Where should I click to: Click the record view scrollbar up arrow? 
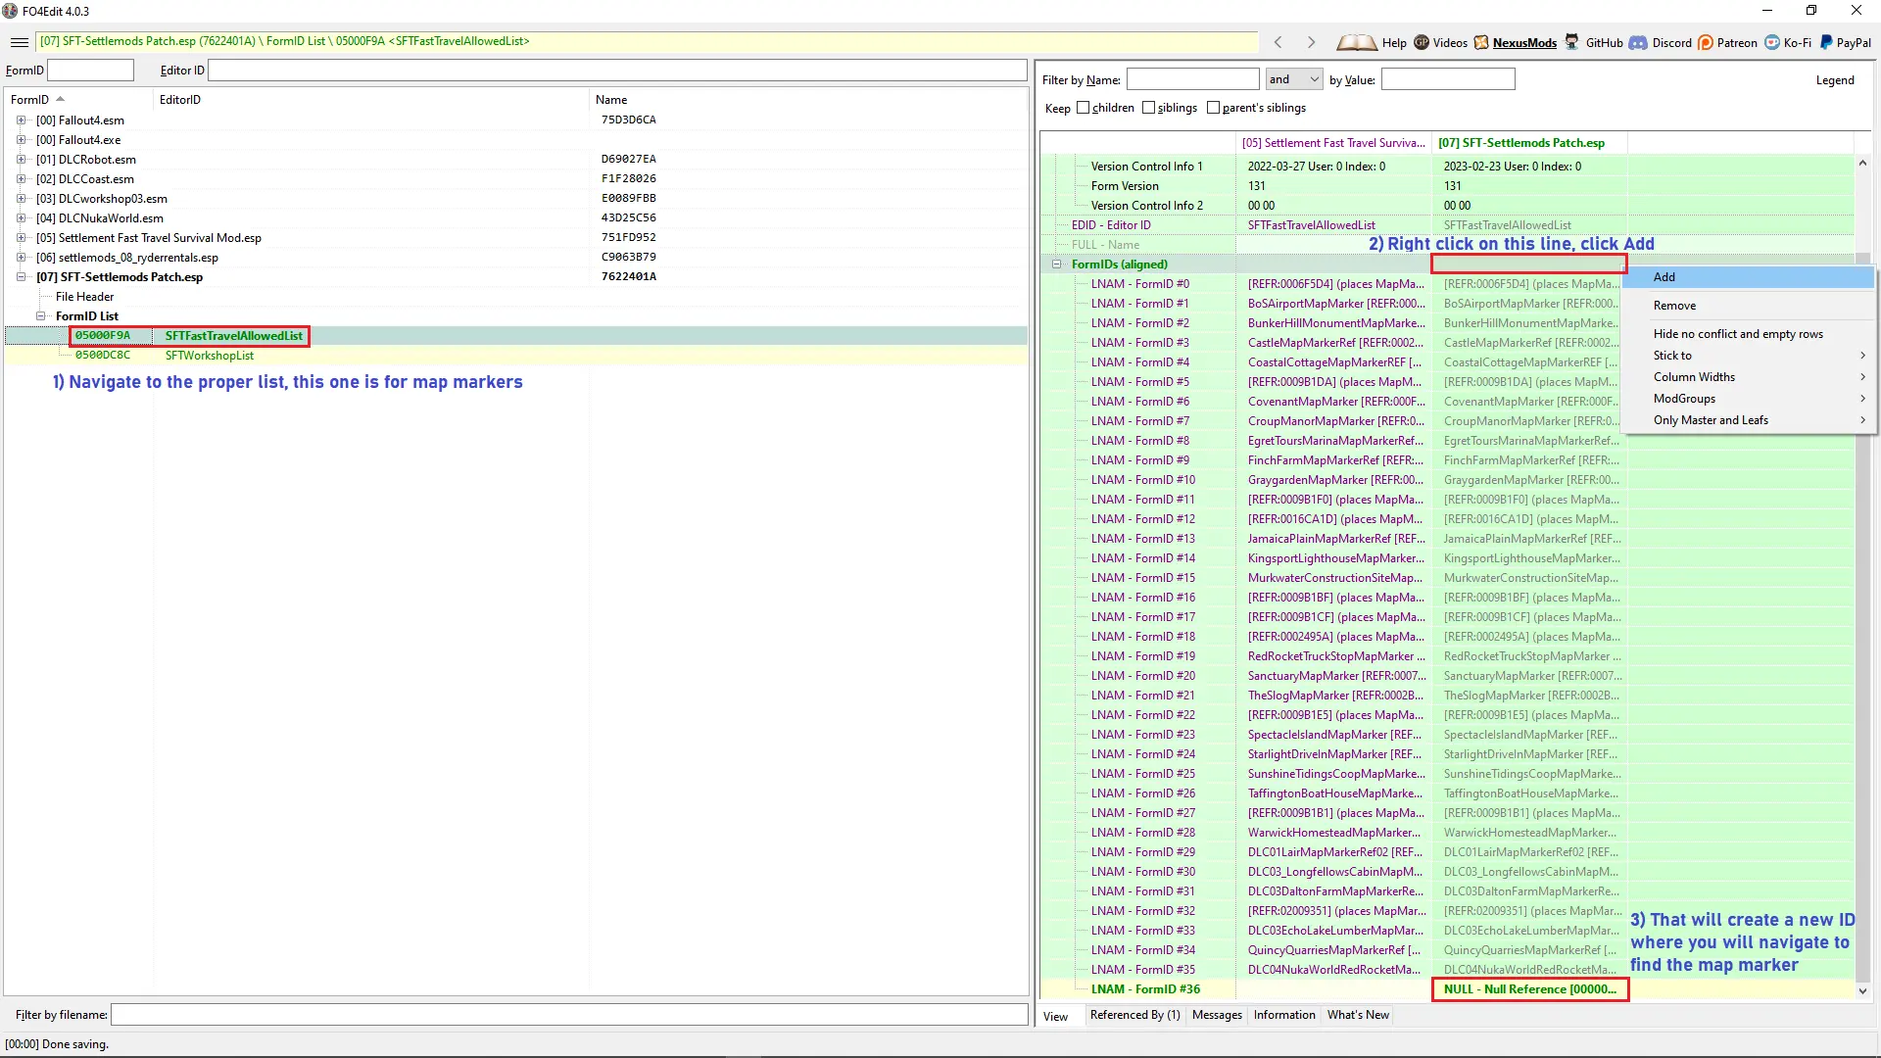tap(1862, 164)
